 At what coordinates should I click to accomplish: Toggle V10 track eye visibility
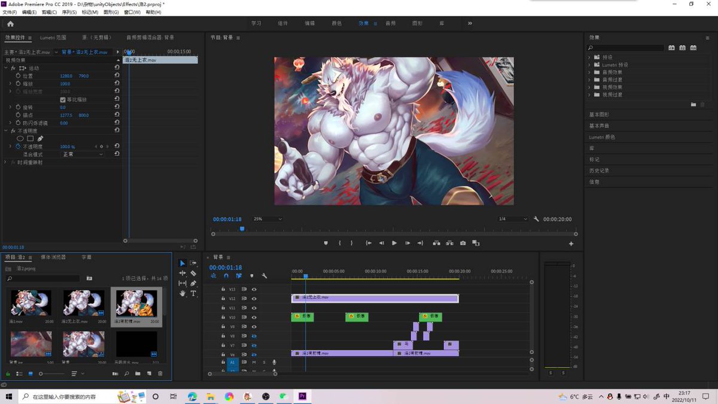tap(254, 317)
